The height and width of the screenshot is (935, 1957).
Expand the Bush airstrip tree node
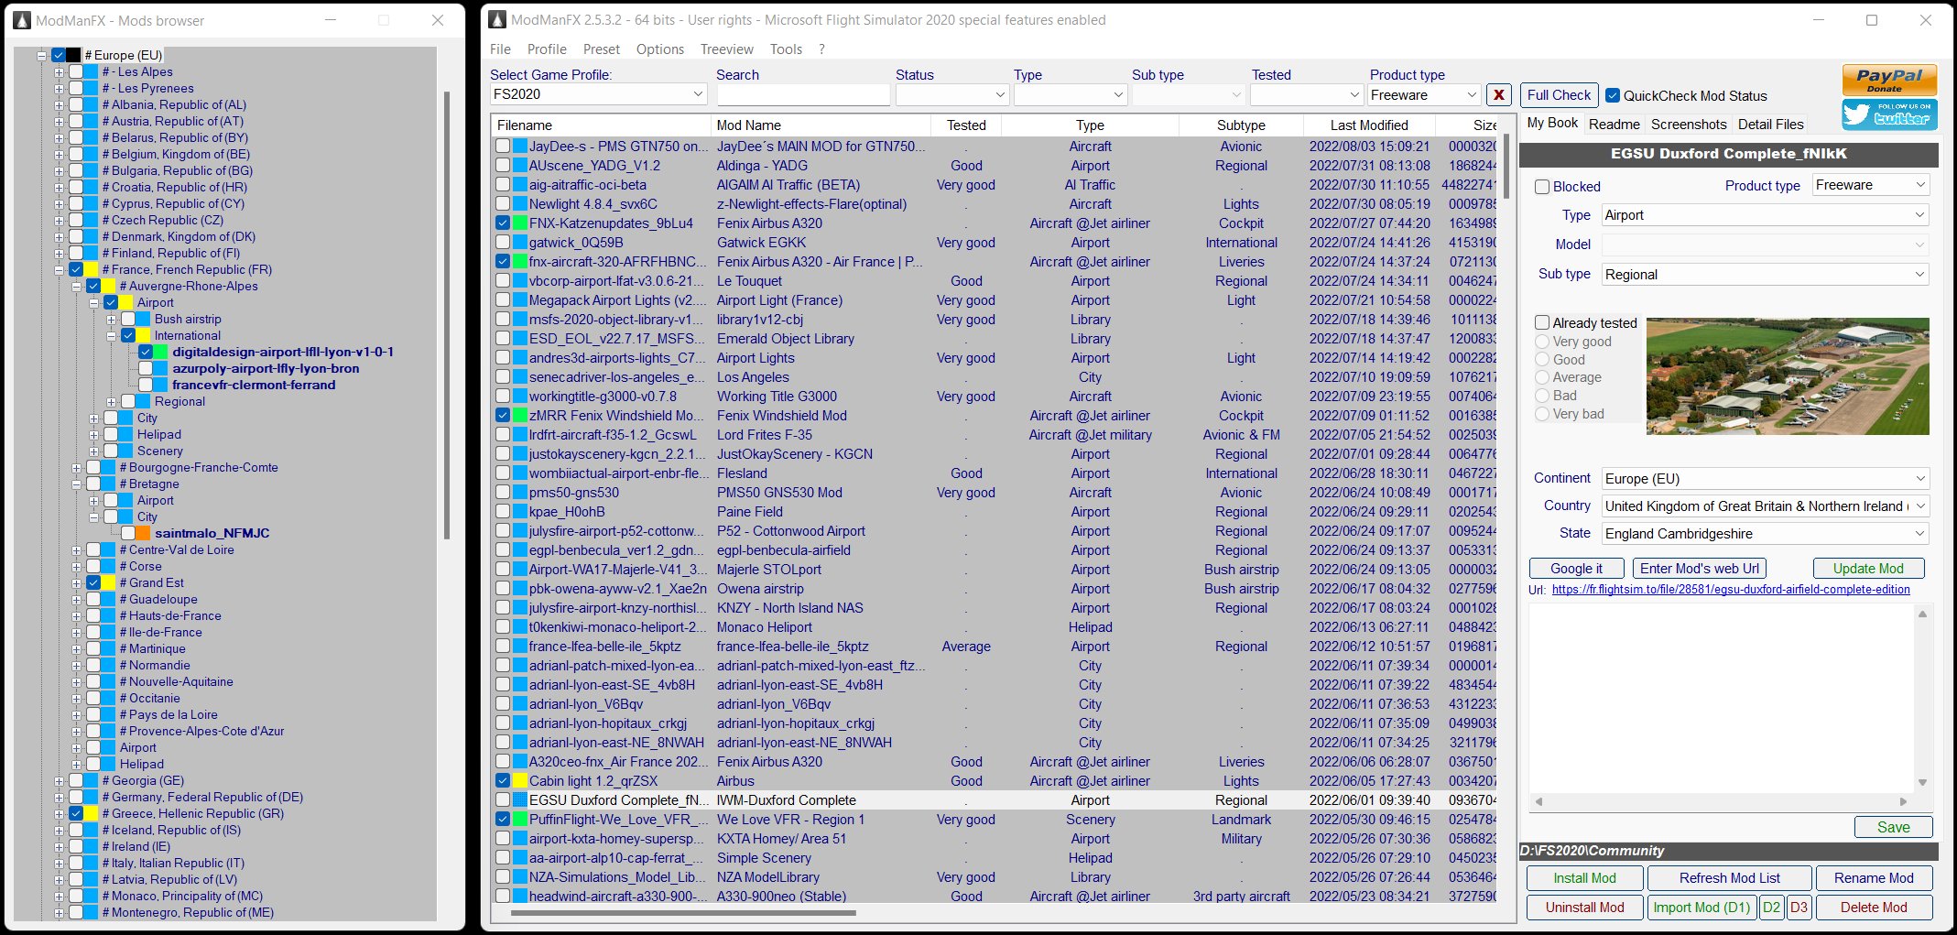[x=112, y=320]
